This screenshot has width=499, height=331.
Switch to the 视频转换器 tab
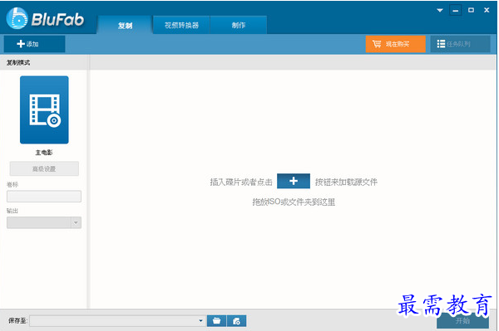(x=181, y=25)
